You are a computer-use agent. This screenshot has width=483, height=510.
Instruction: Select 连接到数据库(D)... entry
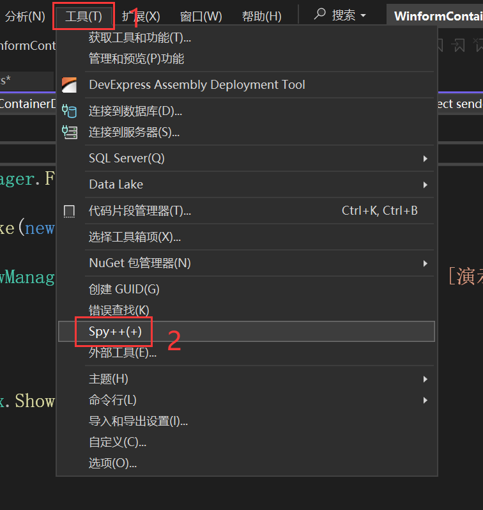point(247,111)
